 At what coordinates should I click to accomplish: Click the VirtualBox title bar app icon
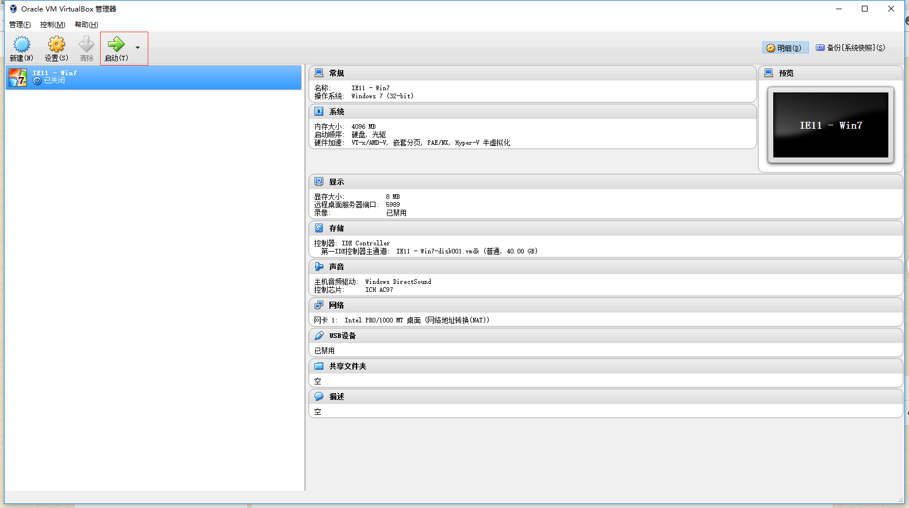tap(13, 9)
